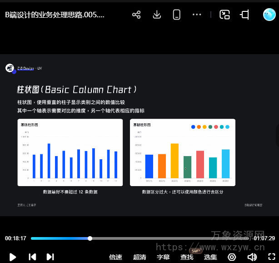Click the 查找 search button
The image size is (279, 263).
187,257
